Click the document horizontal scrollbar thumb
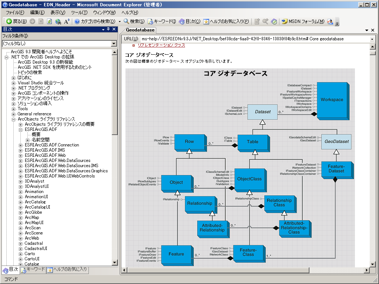The height and width of the screenshot is (284, 379). [218, 270]
